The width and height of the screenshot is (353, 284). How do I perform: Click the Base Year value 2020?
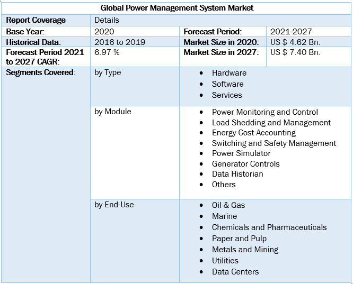(x=104, y=31)
